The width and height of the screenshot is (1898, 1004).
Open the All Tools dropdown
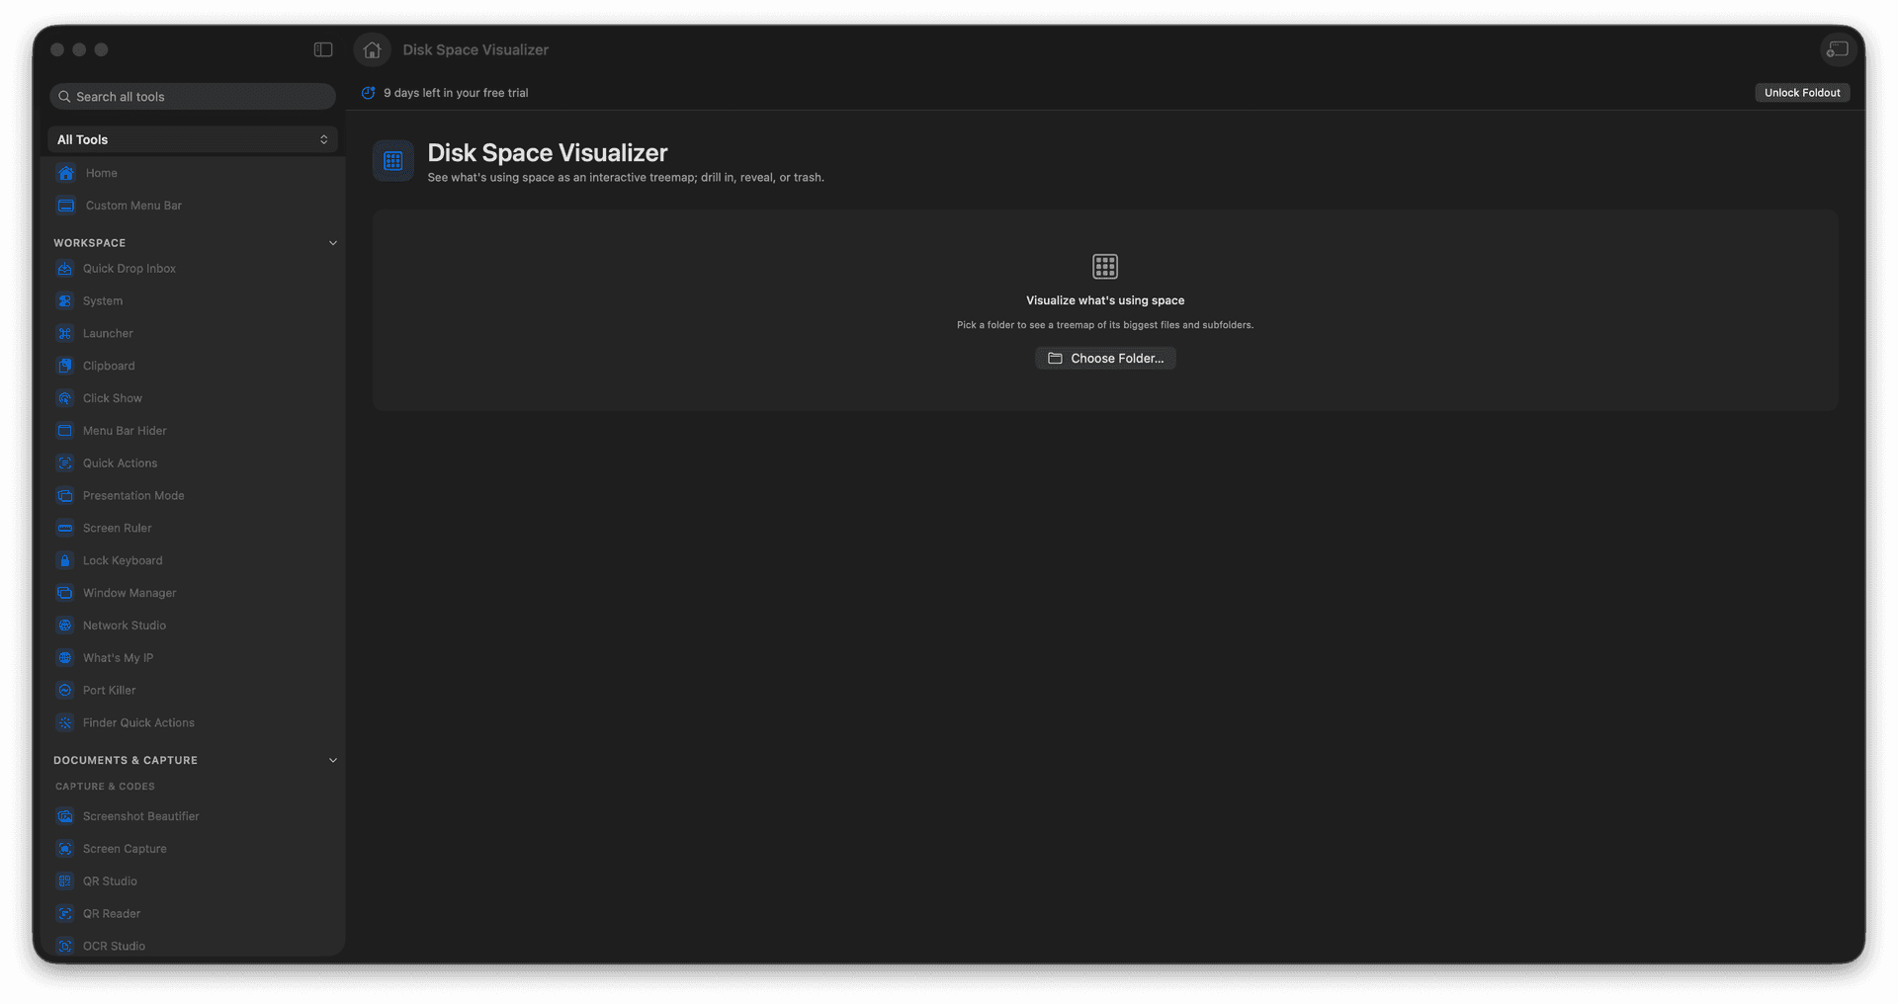[x=193, y=139]
